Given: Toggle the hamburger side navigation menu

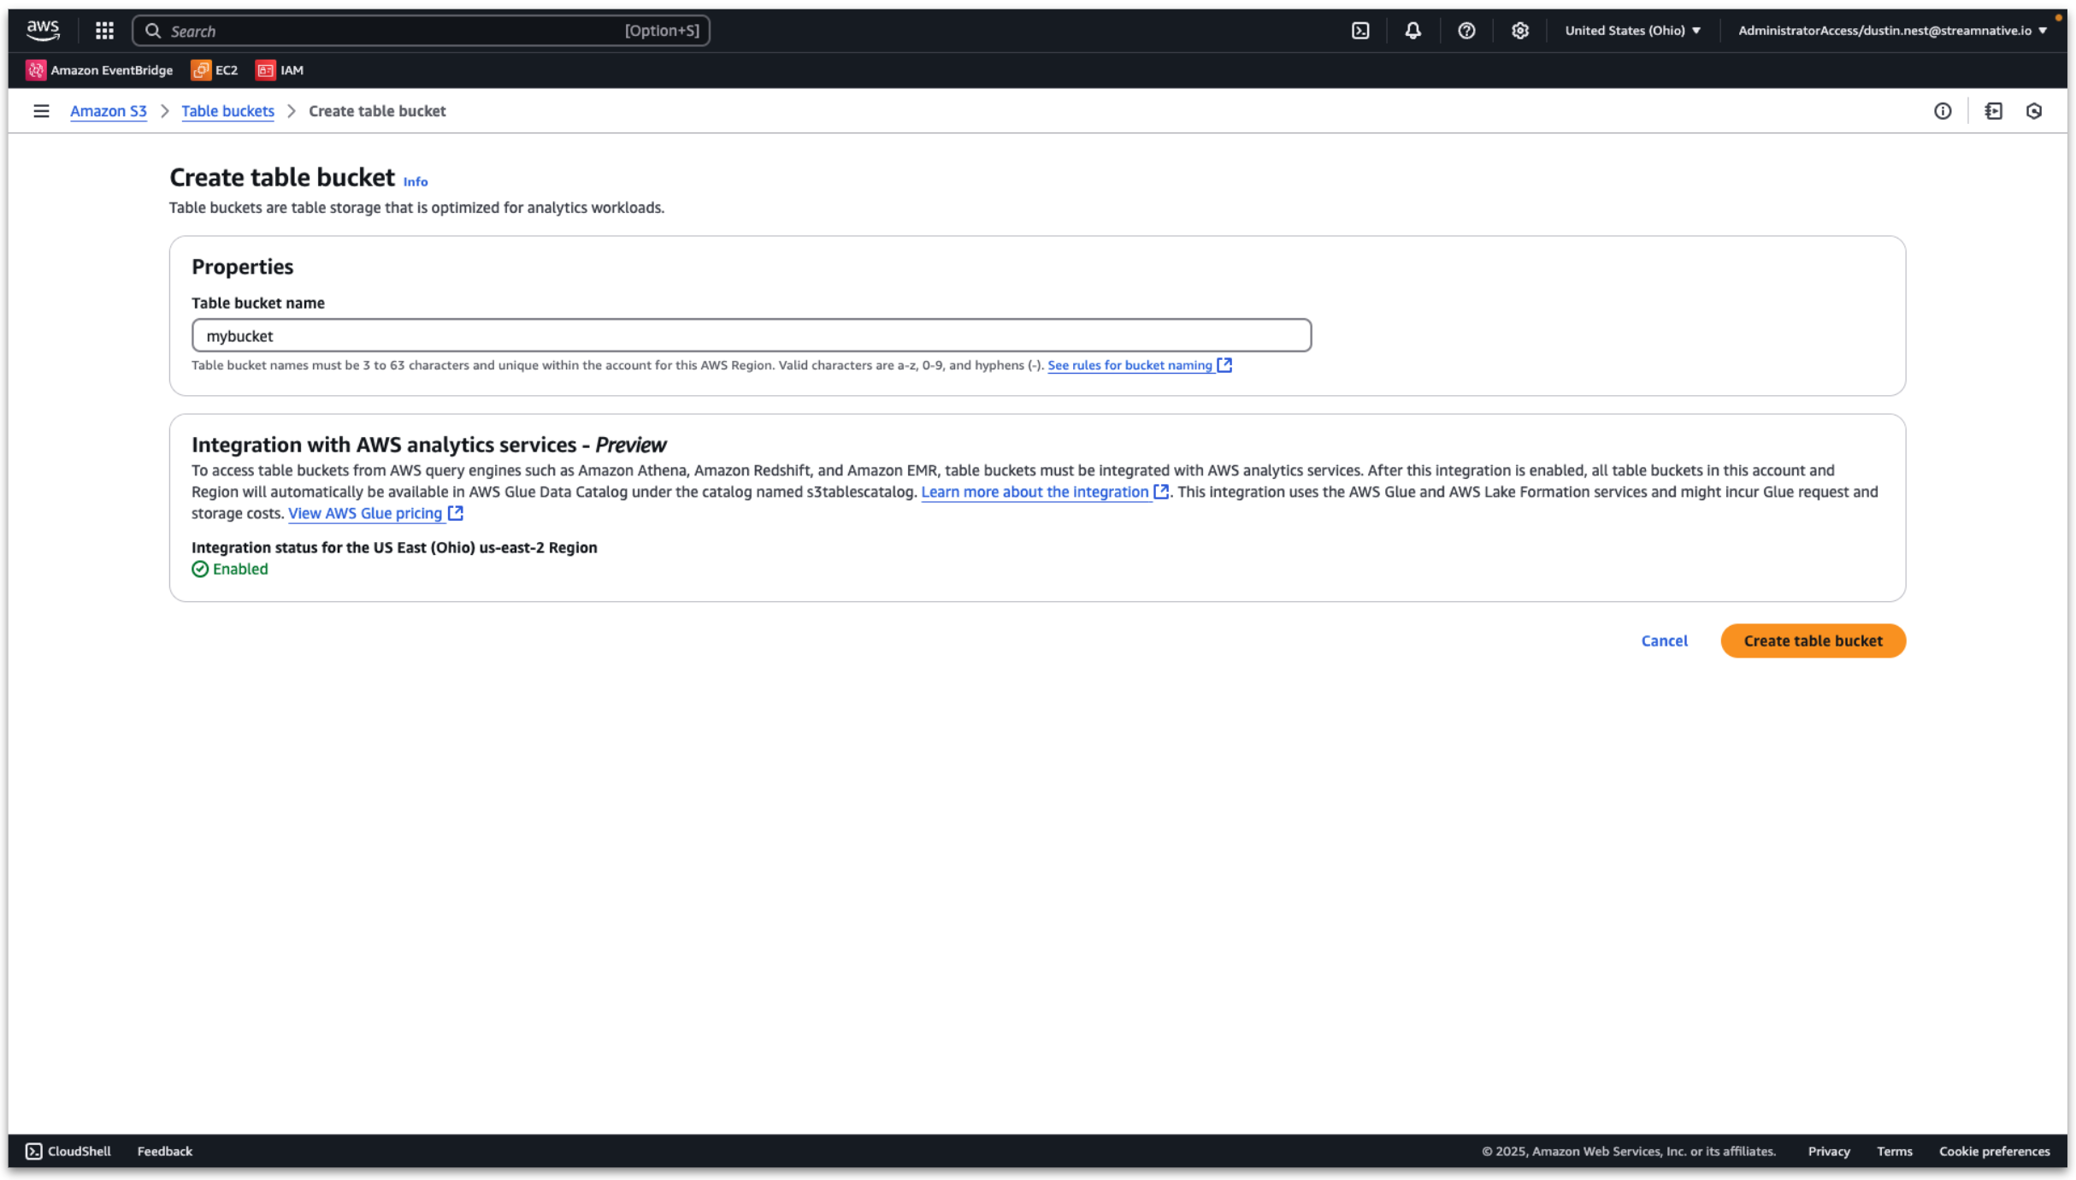Looking at the screenshot, I should [41, 111].
